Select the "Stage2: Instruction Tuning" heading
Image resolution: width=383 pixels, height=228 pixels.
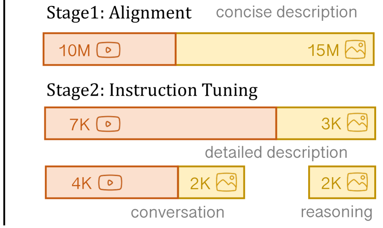152,90
